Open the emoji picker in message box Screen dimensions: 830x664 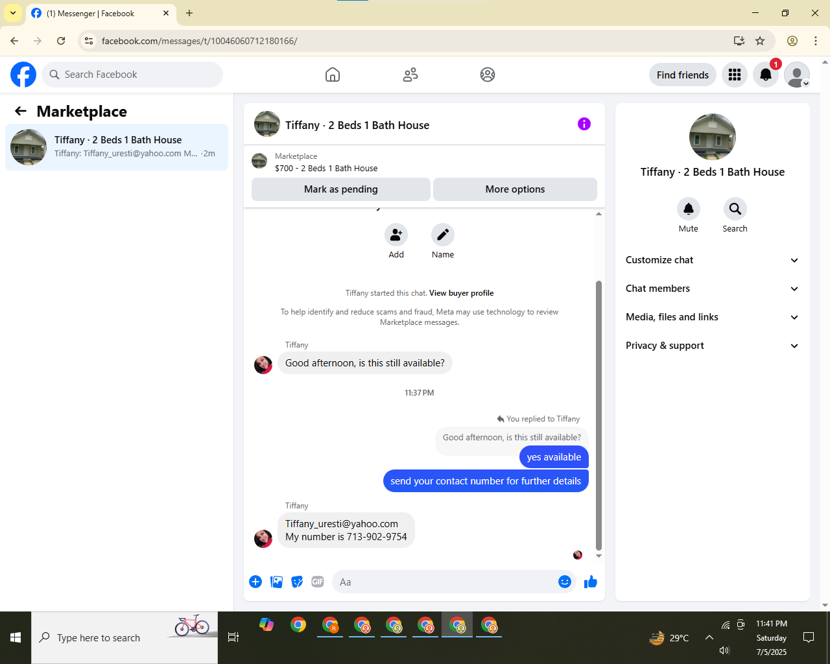coord(565,582)
